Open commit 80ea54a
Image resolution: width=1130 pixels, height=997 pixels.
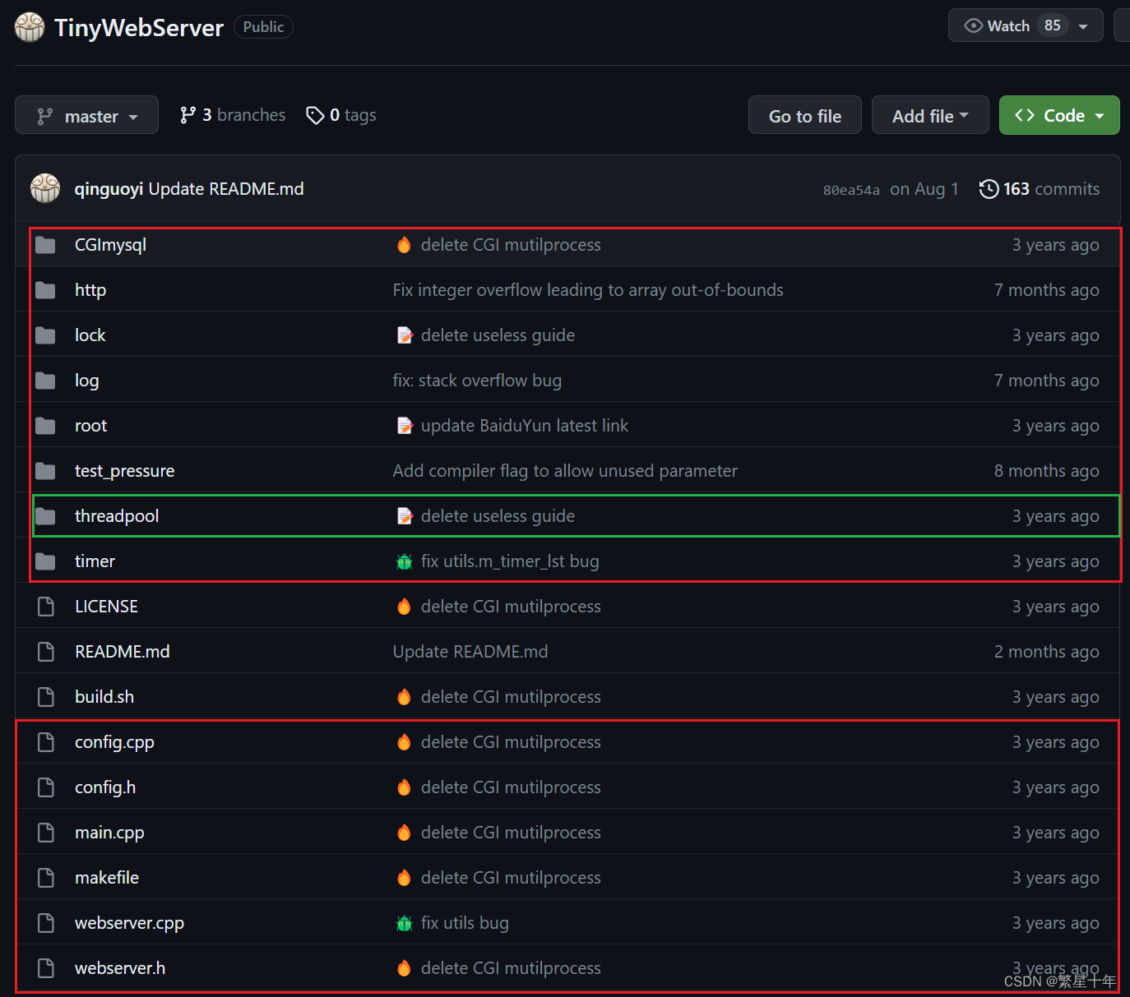tap(851, 189)
